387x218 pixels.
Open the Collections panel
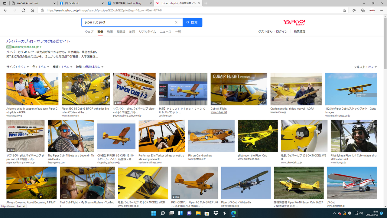tap(363, 10)
